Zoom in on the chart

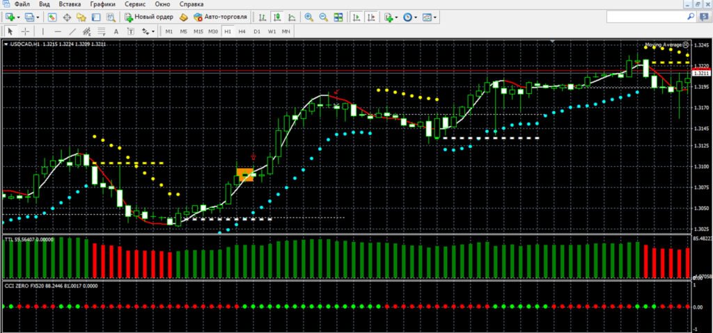tap(308, 17)
